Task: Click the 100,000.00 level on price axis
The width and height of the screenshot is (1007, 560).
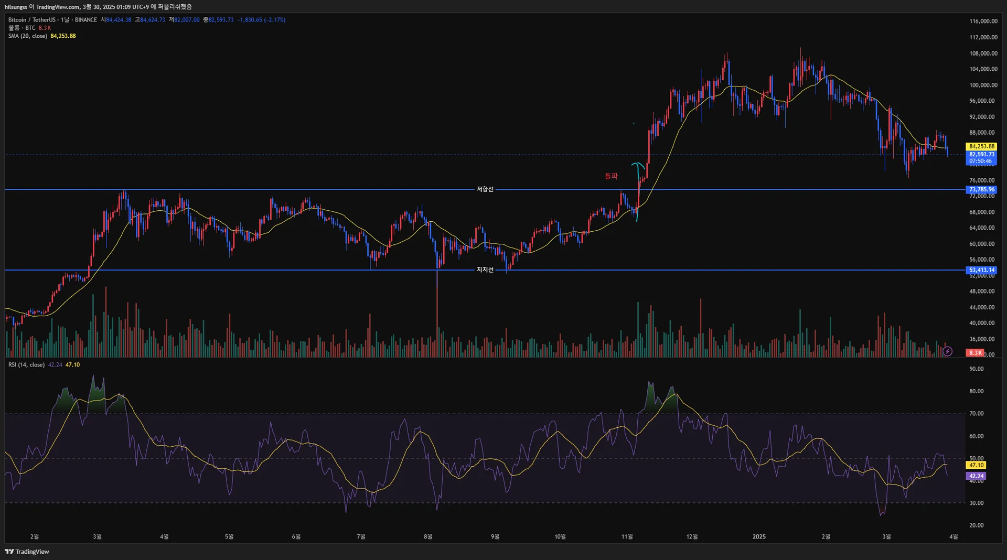Action: (983, 85)
